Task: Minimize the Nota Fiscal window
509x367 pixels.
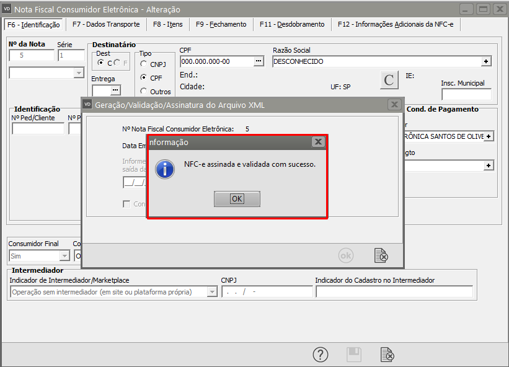Action: (466, 9)
